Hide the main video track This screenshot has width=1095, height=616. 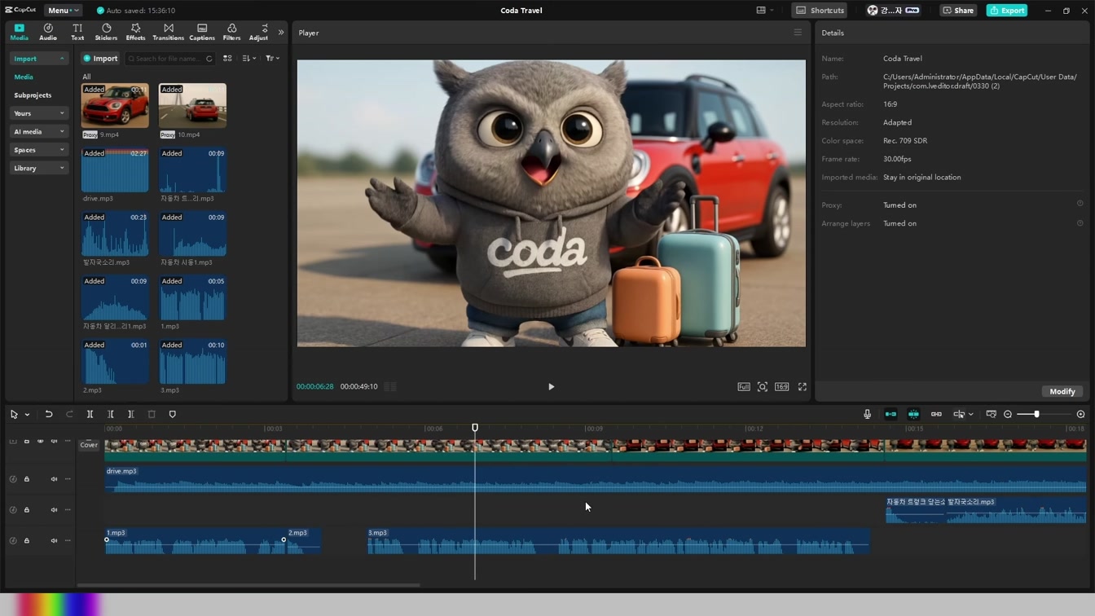40,442
